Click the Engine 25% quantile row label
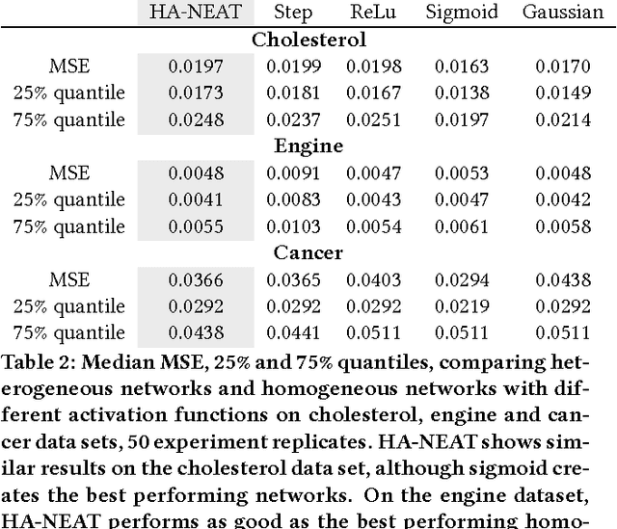 69,200
